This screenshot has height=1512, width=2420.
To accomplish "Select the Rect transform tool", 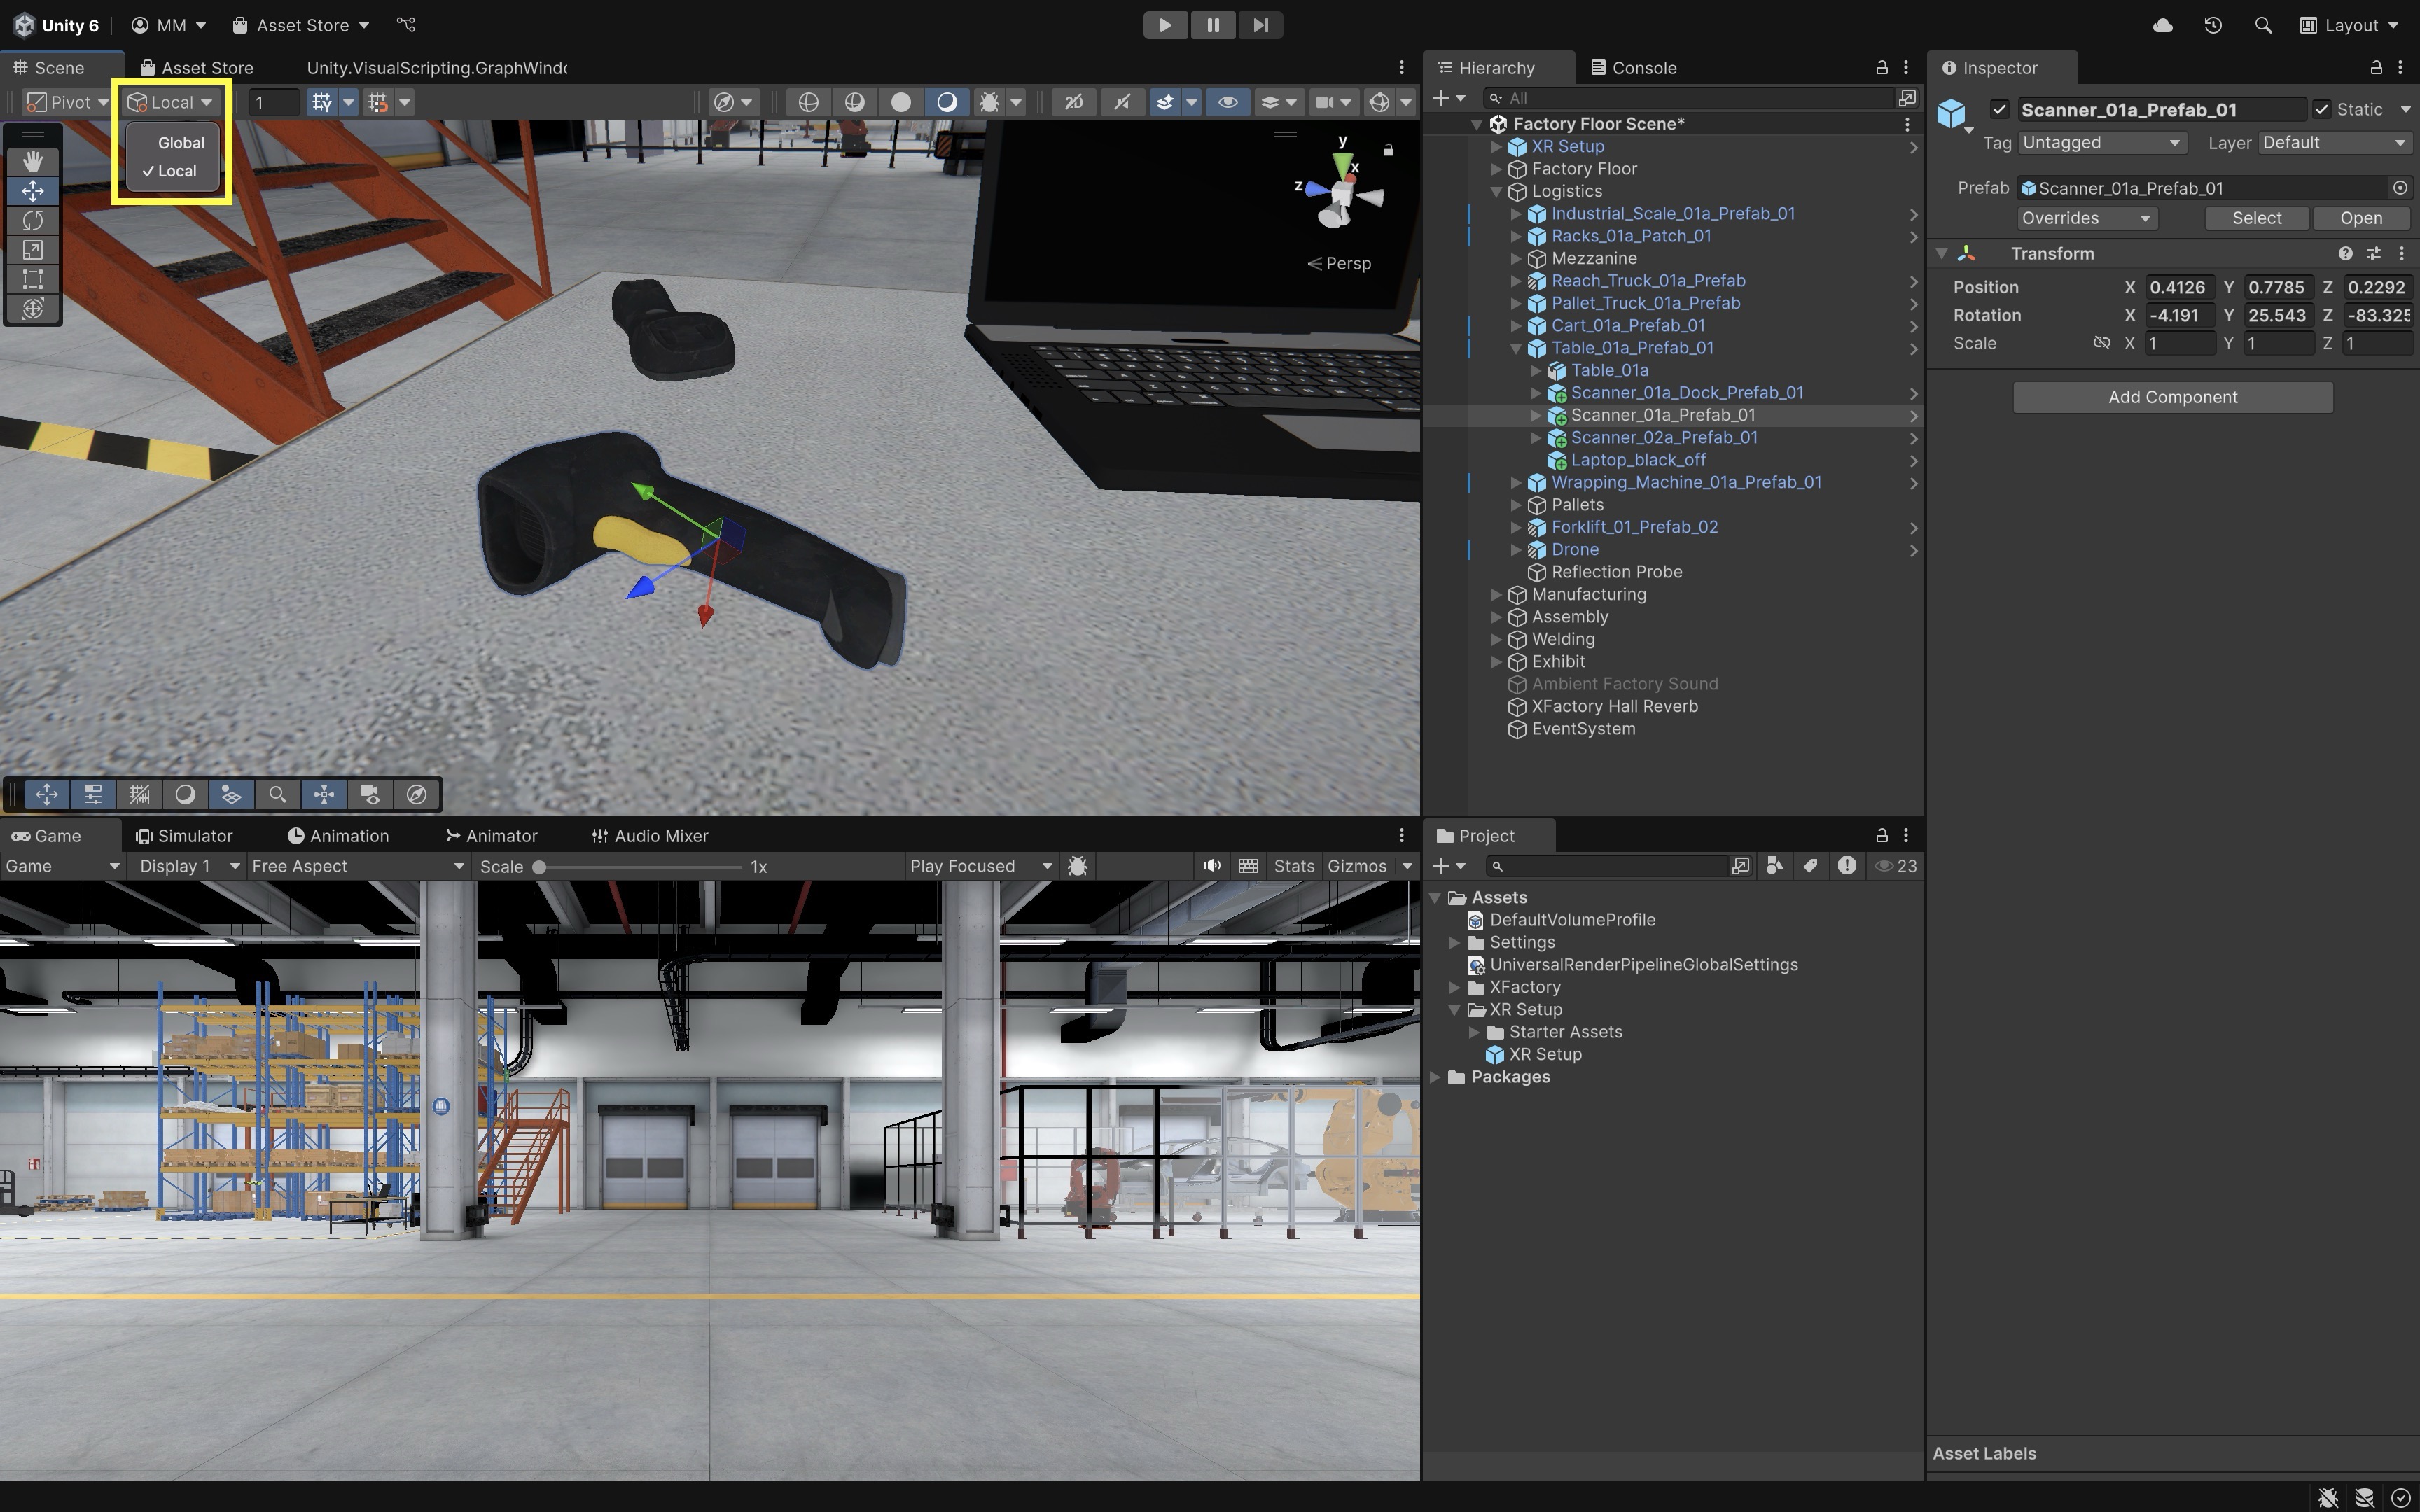I will pyautogui.click(x=33, y=279).
